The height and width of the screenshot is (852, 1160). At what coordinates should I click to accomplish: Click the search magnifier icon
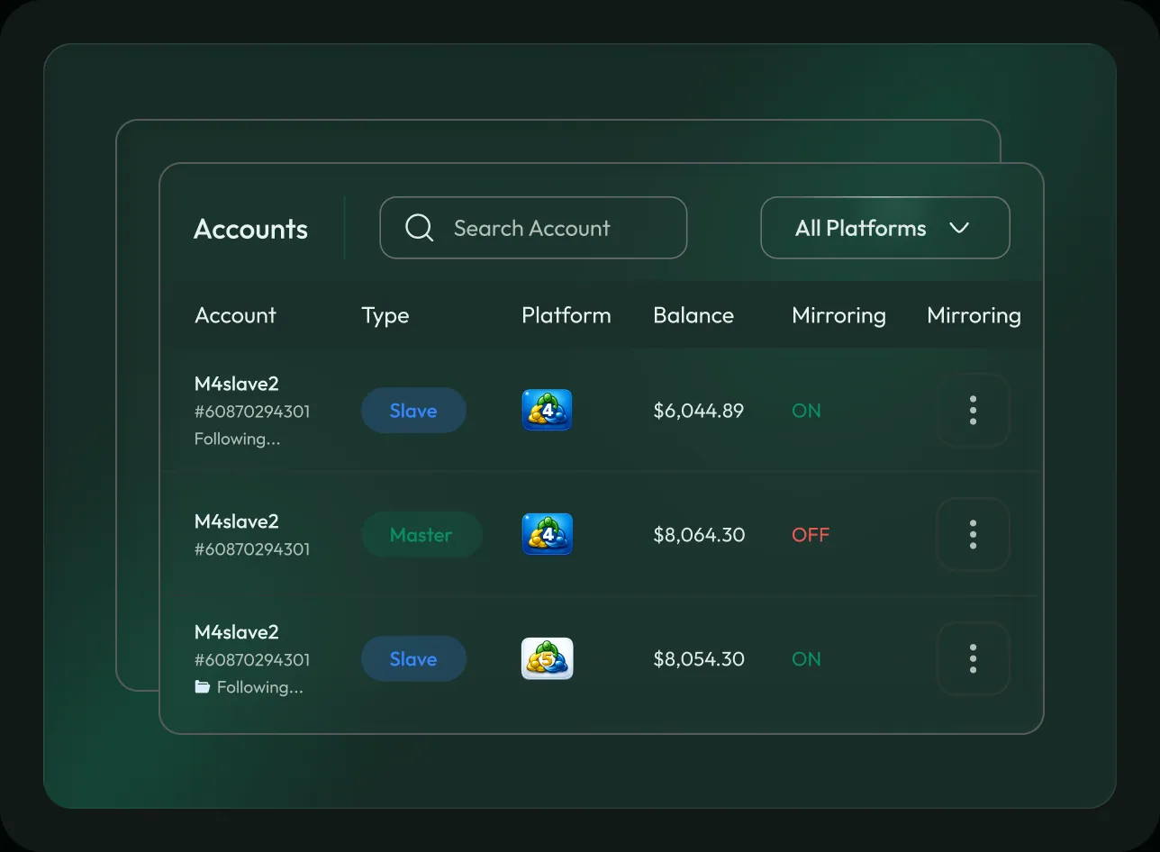click(x=420, y=228)
